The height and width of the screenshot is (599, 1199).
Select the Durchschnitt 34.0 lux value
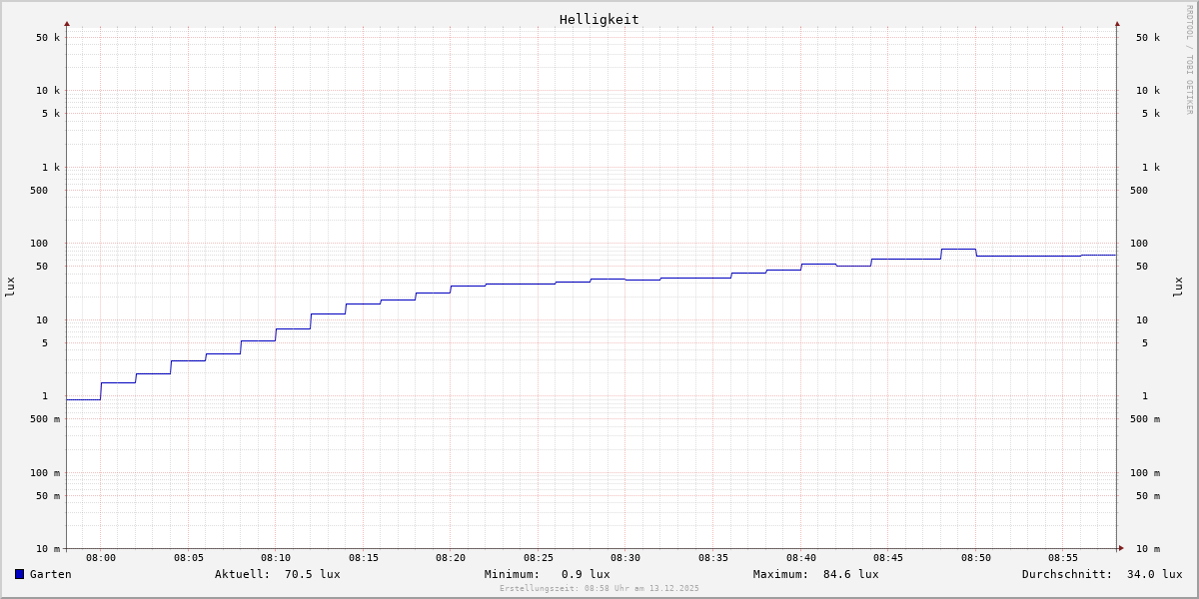1154,574
